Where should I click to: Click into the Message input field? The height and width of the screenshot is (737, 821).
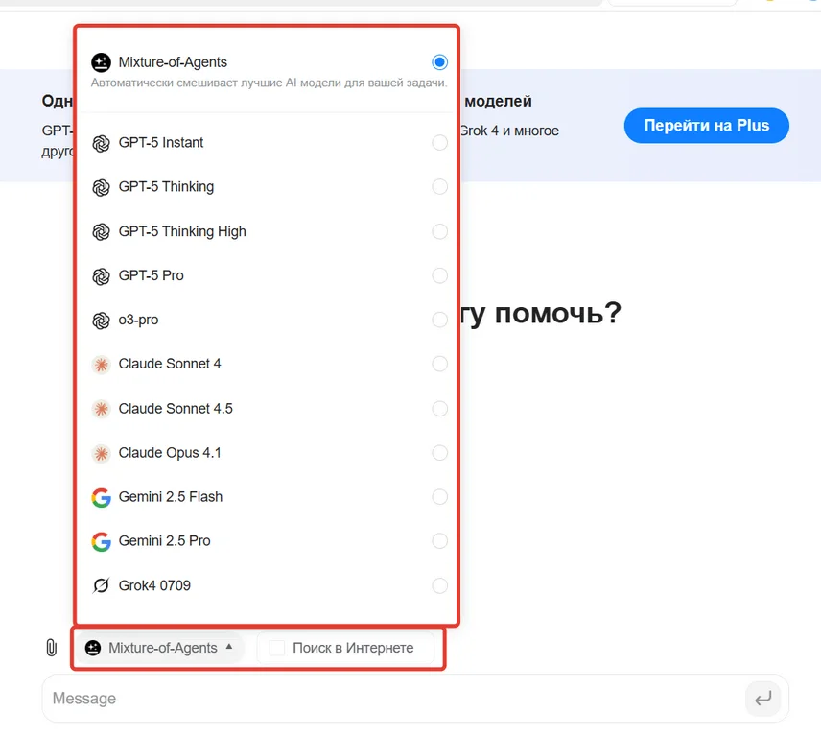pos(384,699)
